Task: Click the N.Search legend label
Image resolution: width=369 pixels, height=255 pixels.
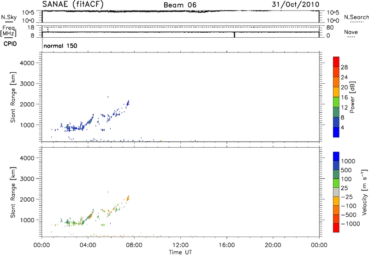Action: pyautogui.click(x=356, y=17)
